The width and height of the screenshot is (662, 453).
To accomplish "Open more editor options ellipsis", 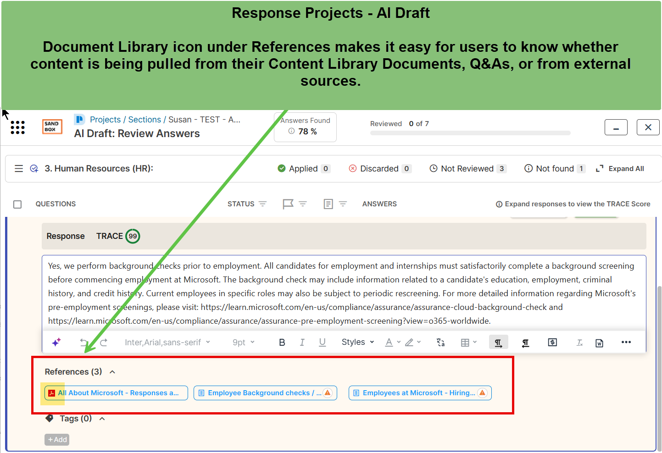I will coord(626,342).
